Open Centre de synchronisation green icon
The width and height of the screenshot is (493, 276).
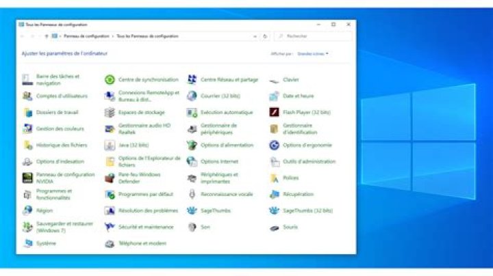110,80
